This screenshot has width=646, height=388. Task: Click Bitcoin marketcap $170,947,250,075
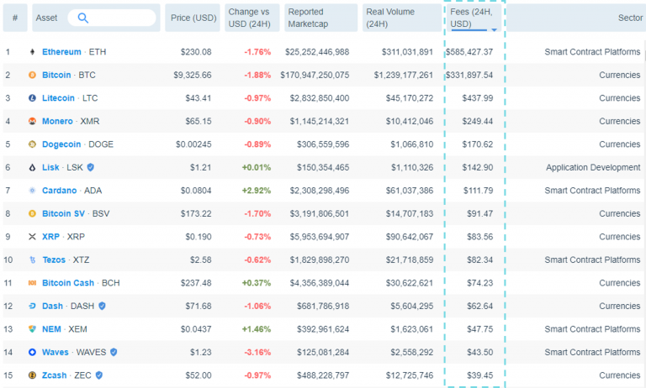click(315, 75)
